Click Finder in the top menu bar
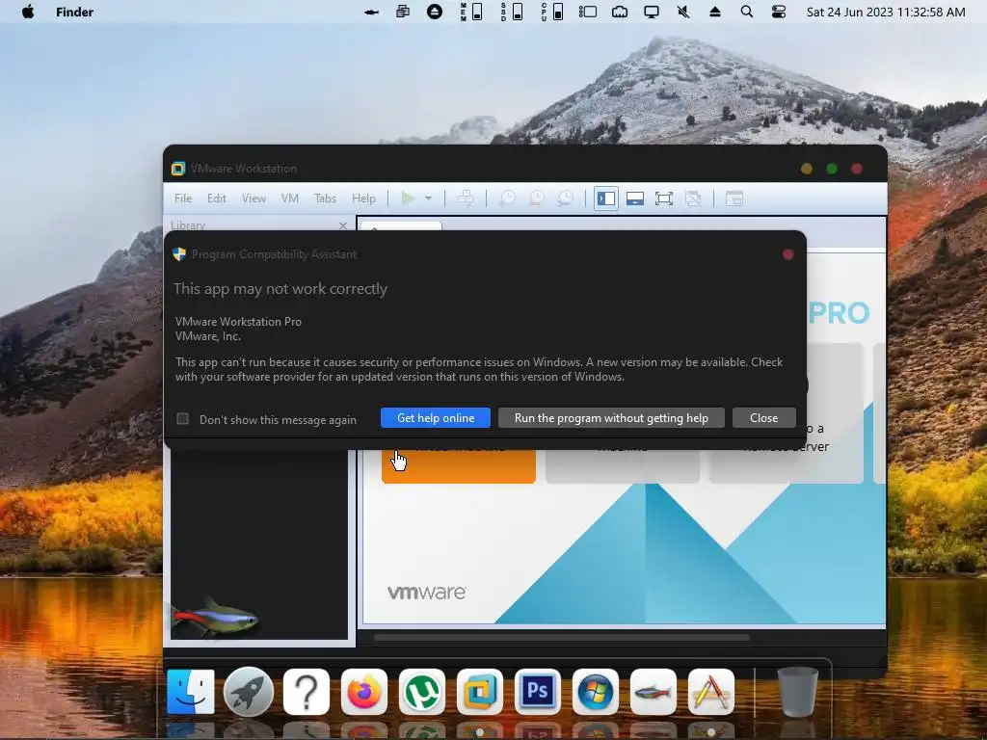This screenshot has width=987, height=740. [x=74, y=12]
